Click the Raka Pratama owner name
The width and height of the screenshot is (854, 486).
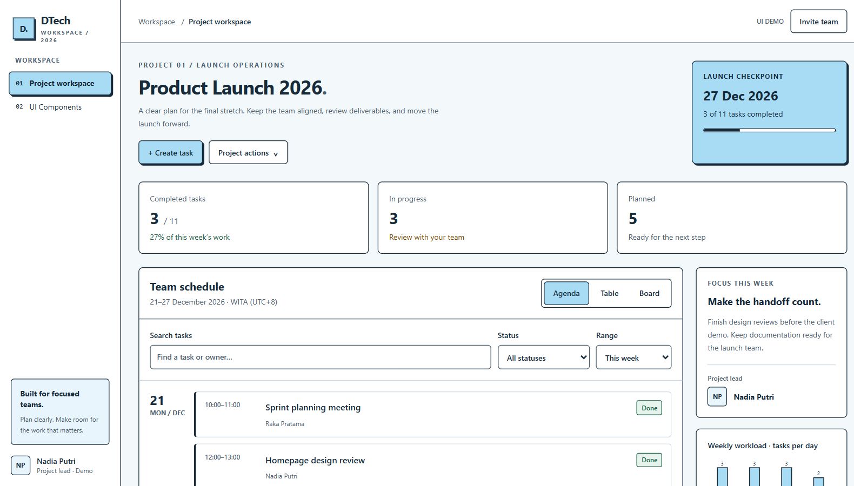tap(285, 424)
